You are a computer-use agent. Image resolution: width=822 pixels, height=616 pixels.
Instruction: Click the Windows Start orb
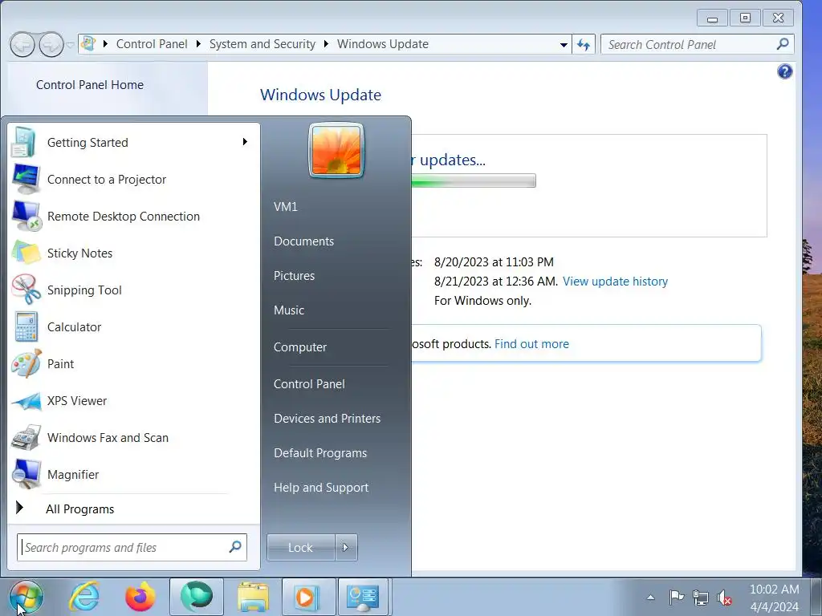[x=26, y=597]
